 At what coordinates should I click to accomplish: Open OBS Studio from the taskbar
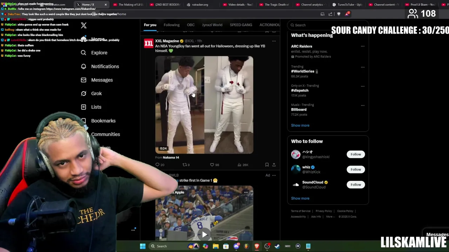pyautogui.click(x=267, y=246)
